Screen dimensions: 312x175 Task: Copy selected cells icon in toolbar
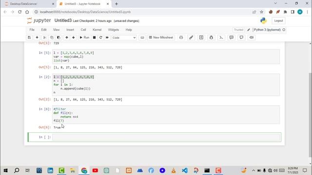click(52, 37)
